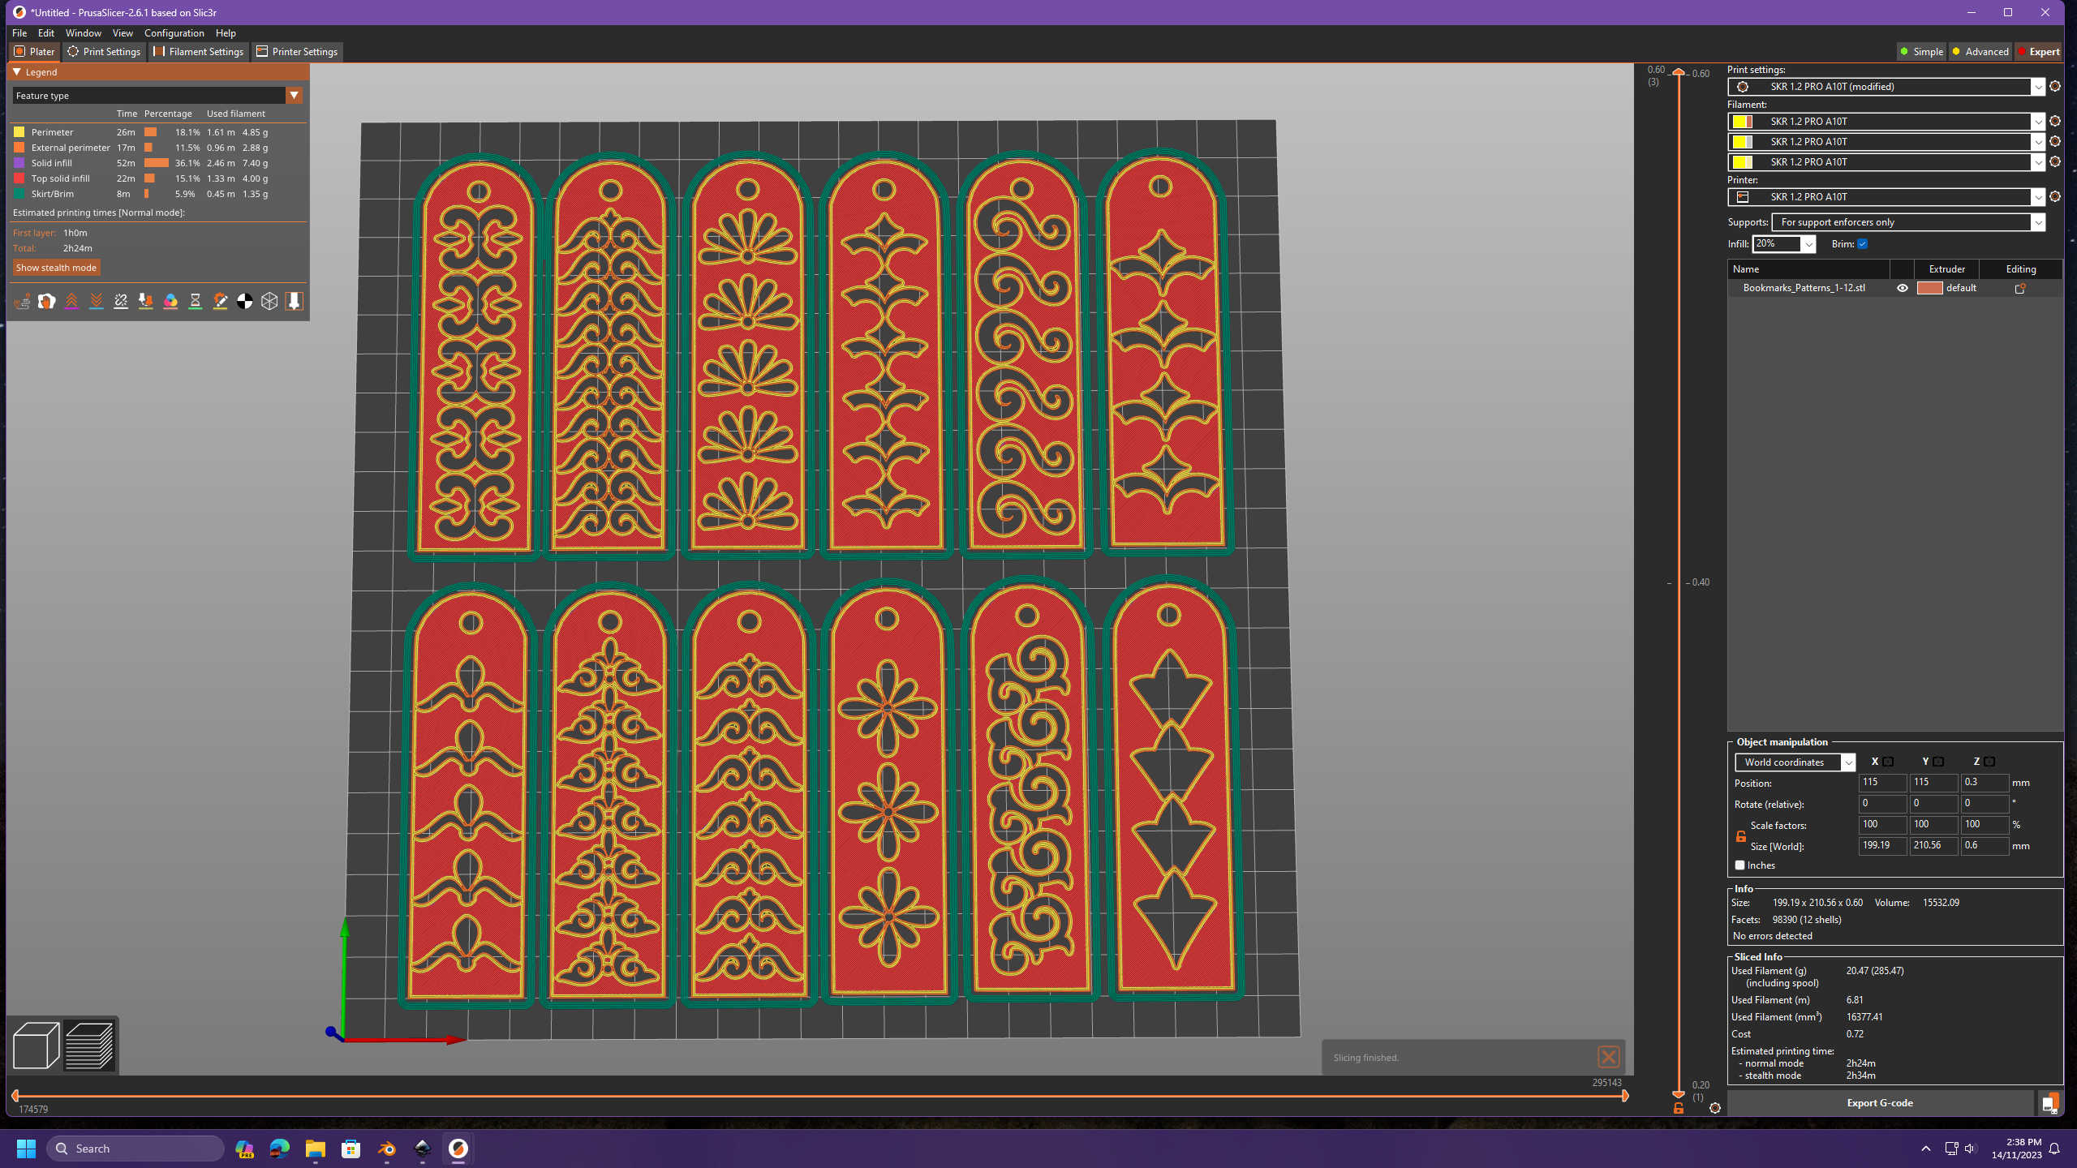
Task: Click send to printer icon beside Export
Action: click(2049, 1102)
